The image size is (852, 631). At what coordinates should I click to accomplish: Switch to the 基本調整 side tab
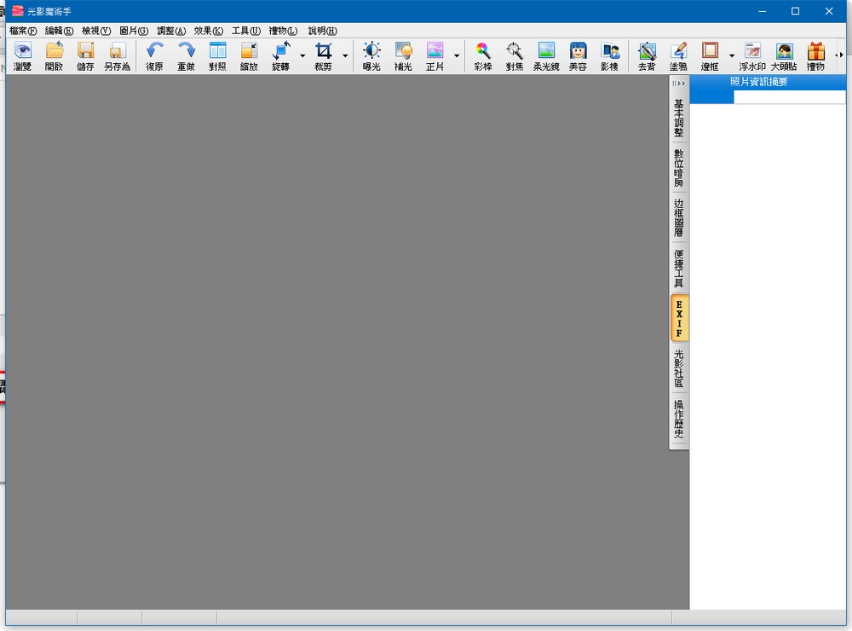679,118
